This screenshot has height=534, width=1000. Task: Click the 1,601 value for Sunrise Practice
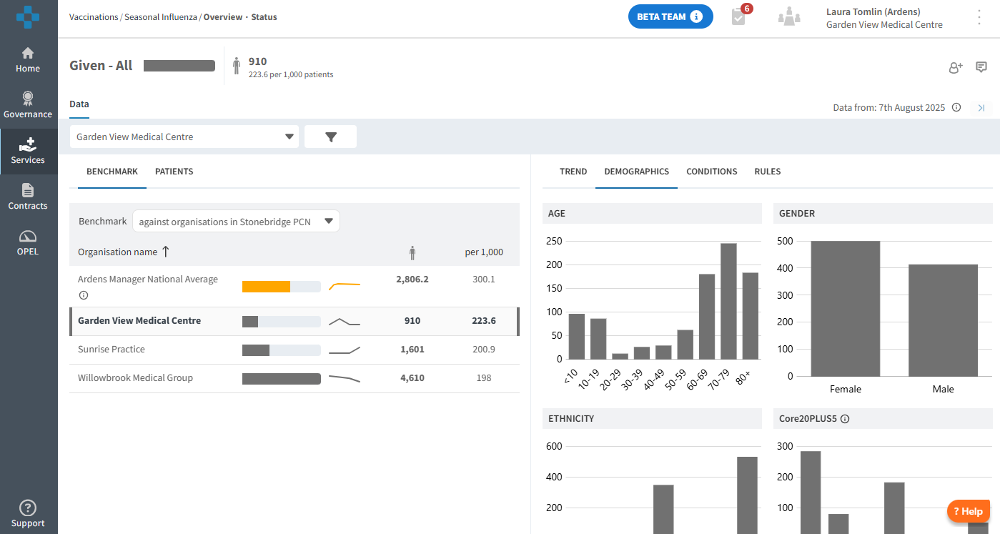tap(412, 350)
